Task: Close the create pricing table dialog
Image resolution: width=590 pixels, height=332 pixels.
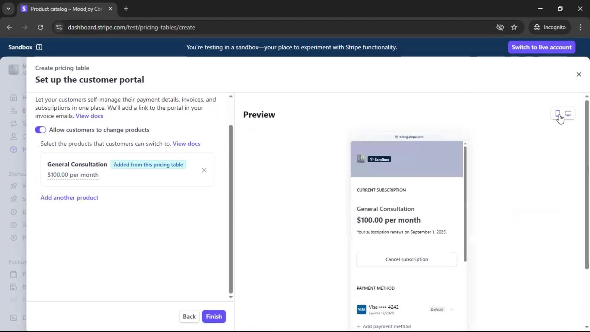Action: [579, 74]
